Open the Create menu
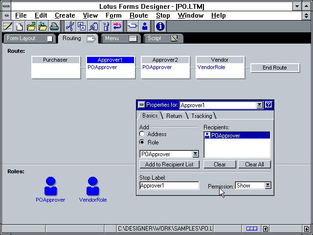Viewport: 313px width, 235px height. click(x=65, y=15)
